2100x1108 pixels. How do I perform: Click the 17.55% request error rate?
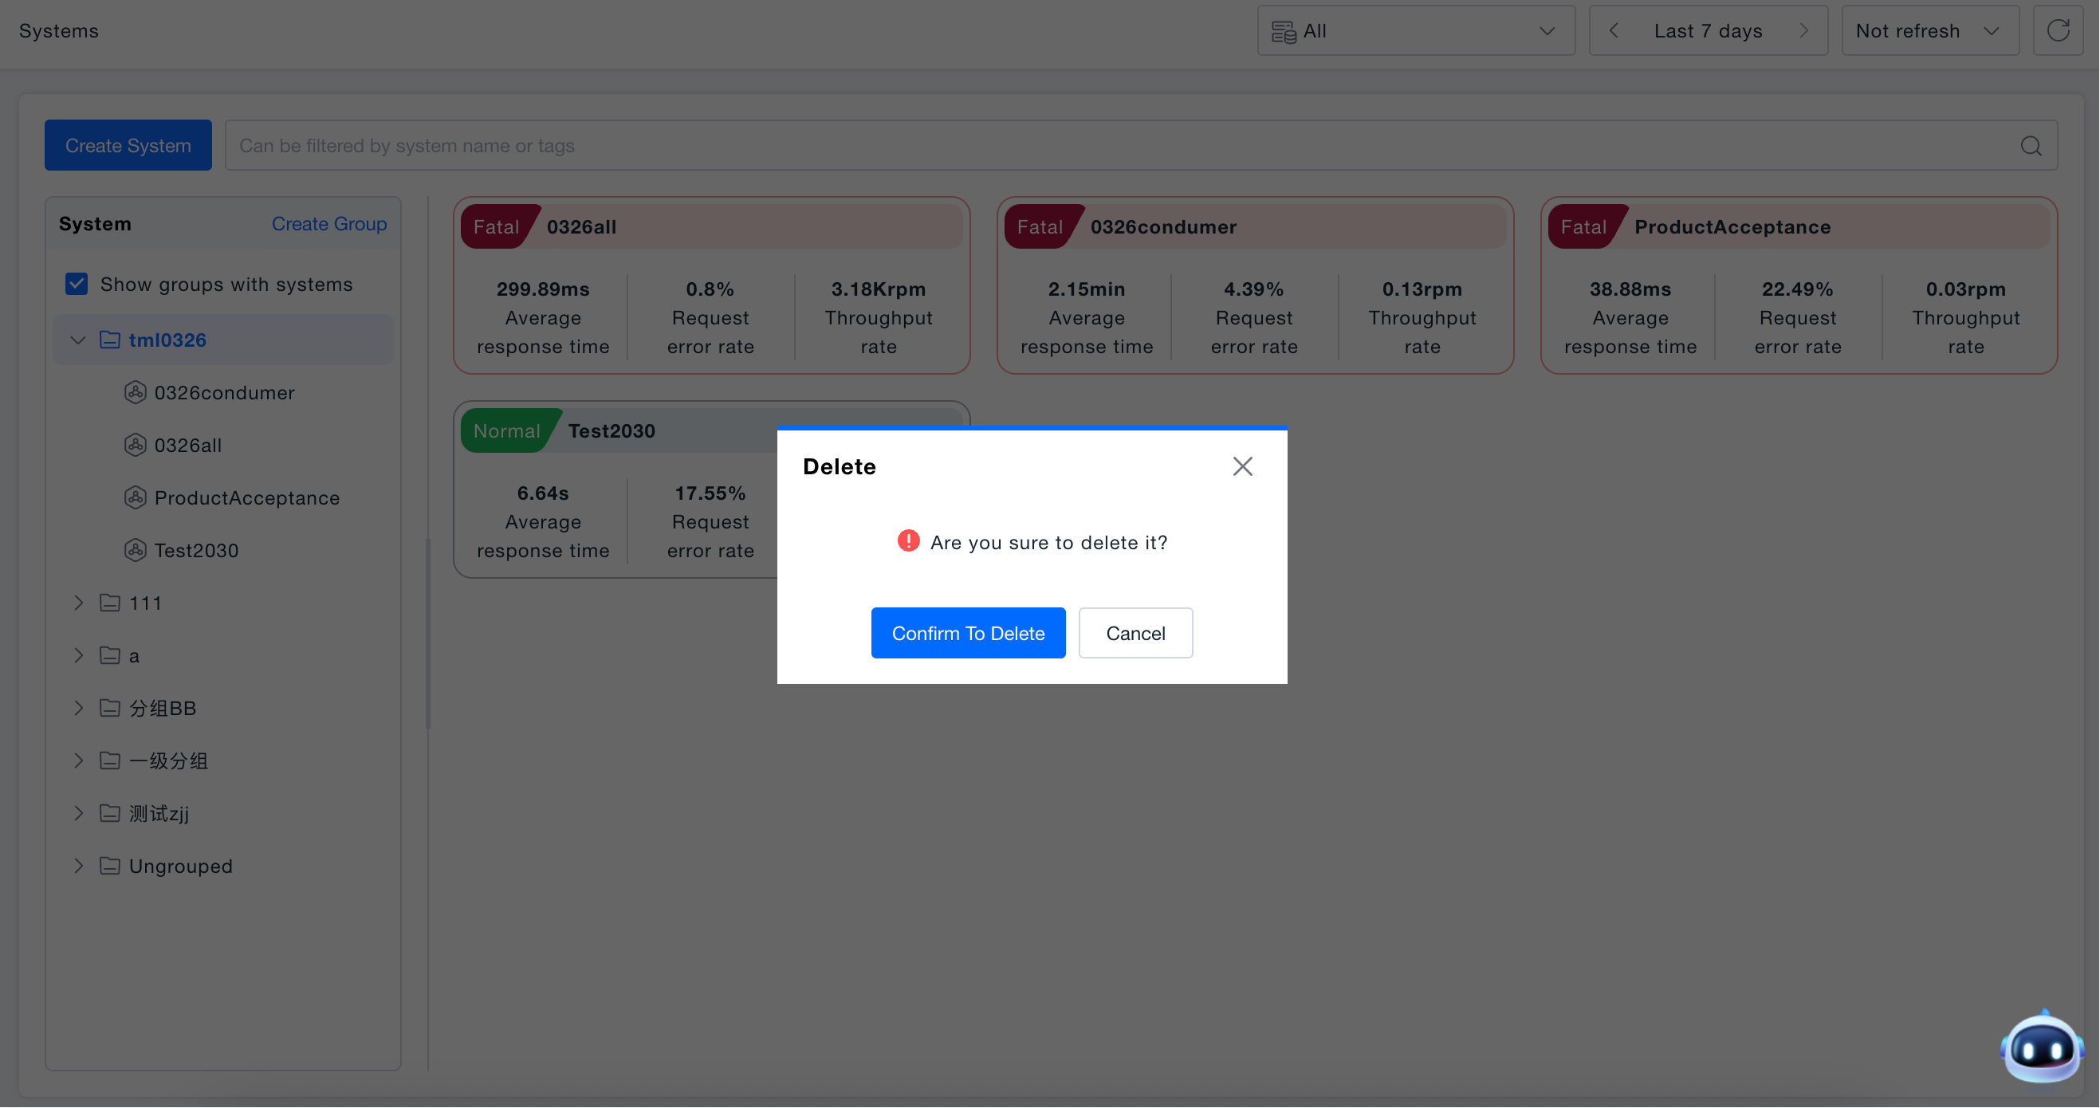[710, 493]
